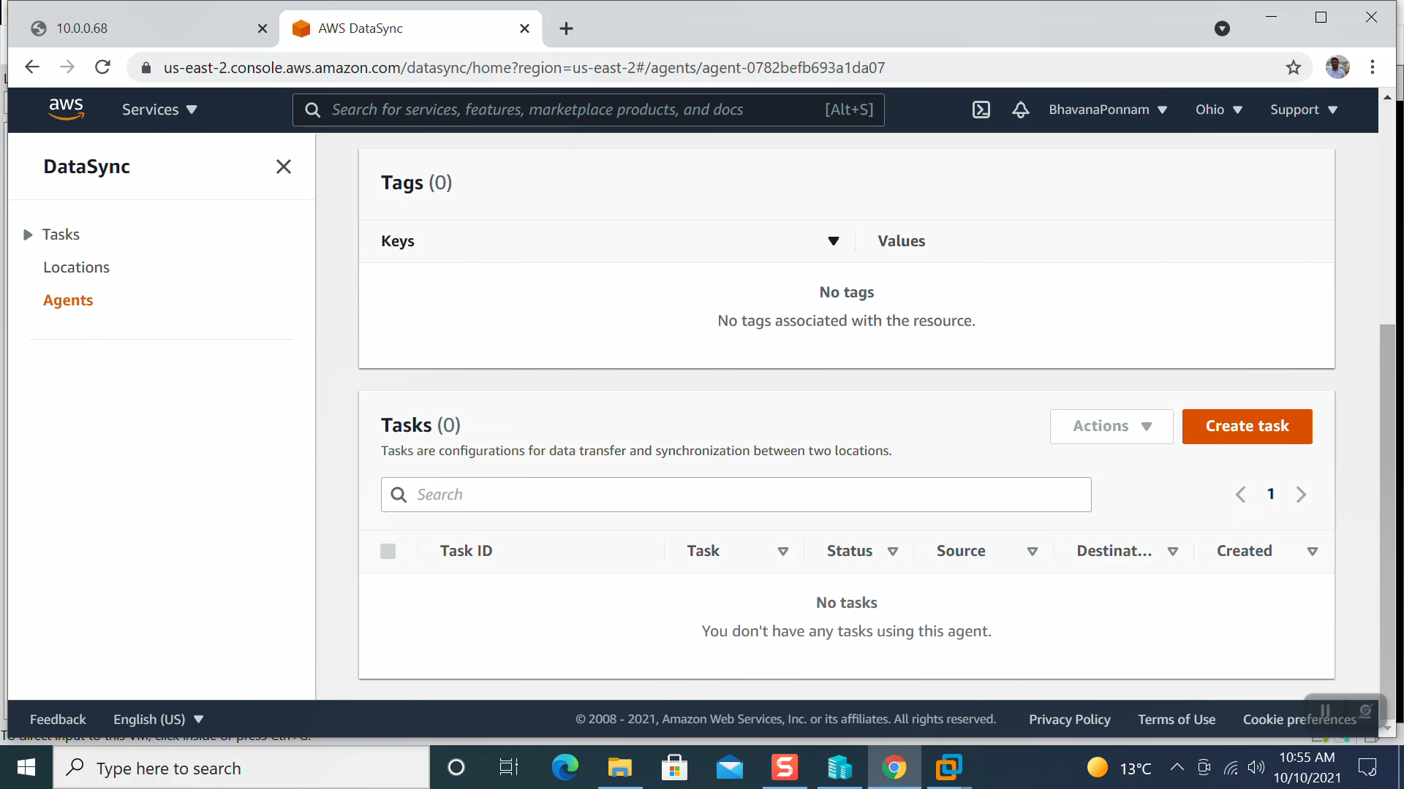Expand the Tasks item in DataSync sidebar
The height and width of the screenshot is (789, 1404).
(x=27, y=234)
